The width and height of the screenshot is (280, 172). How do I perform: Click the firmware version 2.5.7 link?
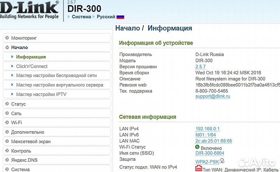pyautogui.click(x=200, y=67)
